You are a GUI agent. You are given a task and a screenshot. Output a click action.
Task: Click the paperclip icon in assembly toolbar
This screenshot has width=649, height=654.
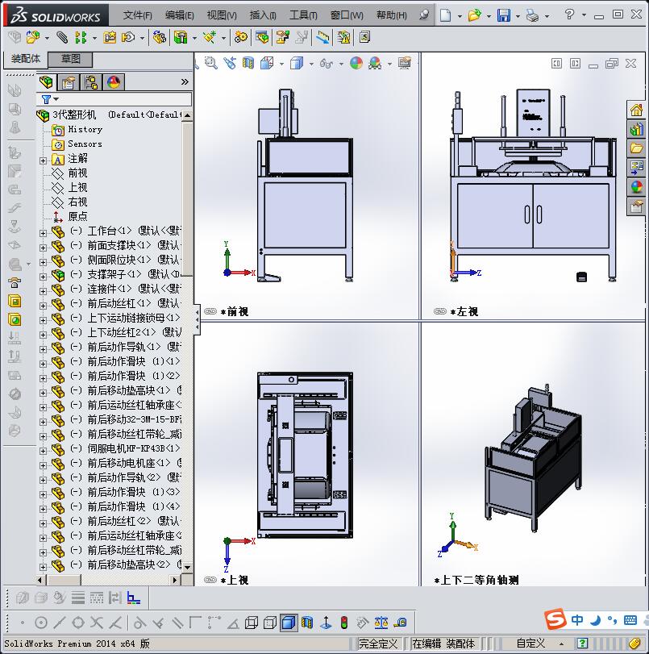(x=62, y=38)
